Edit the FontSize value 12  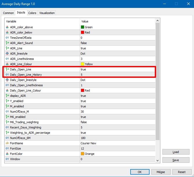coord(118,149)
